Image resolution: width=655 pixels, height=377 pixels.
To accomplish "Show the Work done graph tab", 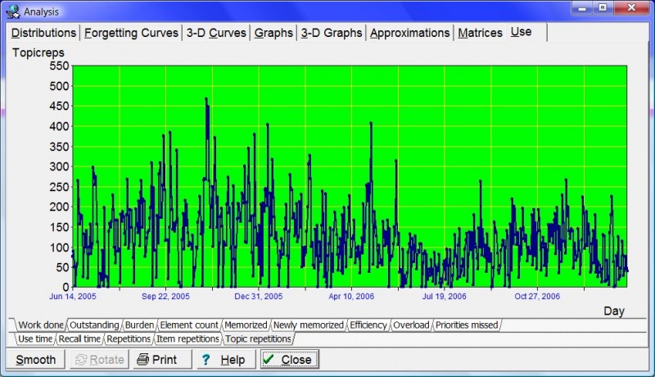I will click(x=40, y=325).
